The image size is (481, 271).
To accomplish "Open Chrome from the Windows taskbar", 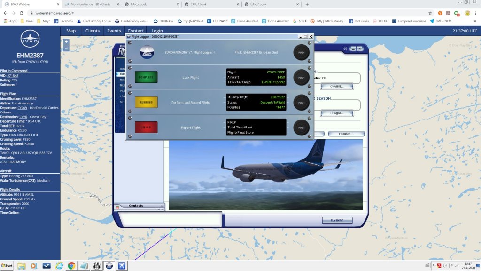I will point(71,266).
